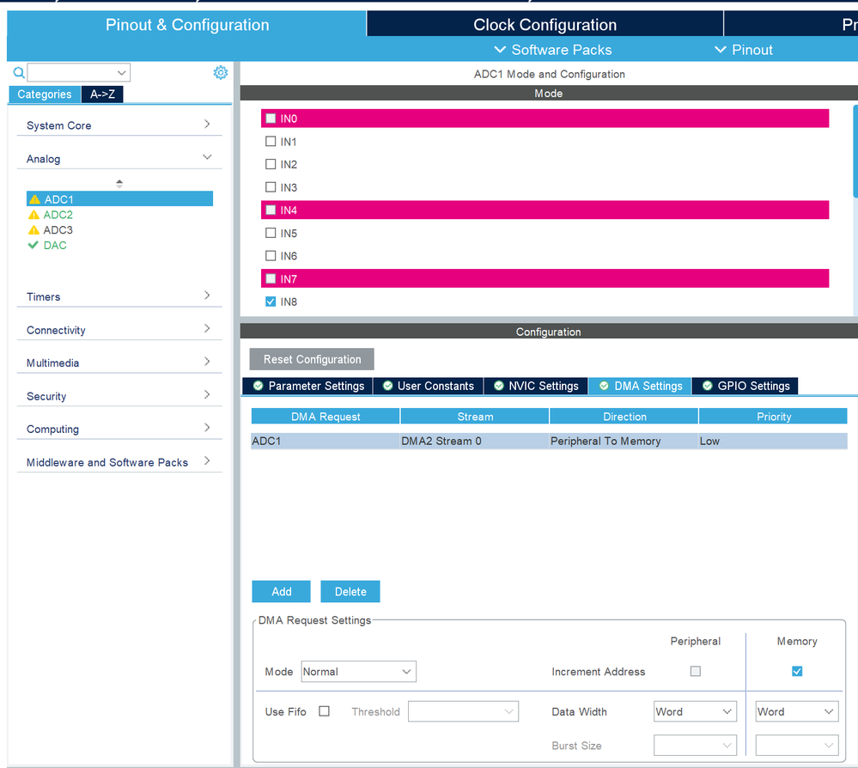Screen dimensions: 858x768
Task: Expand the Software Packs chevron
Action: pos(500,49)
